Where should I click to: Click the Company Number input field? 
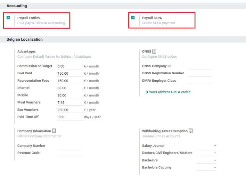pos(70,146)
